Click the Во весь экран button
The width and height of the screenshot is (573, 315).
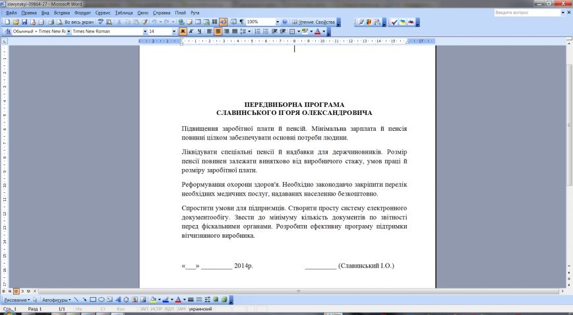pos(79,22)
